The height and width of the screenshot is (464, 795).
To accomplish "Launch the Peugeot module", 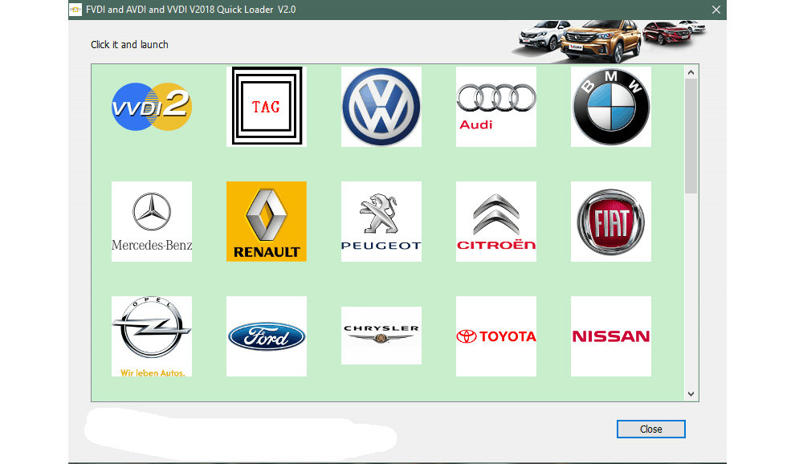I will tap(381, 222).
